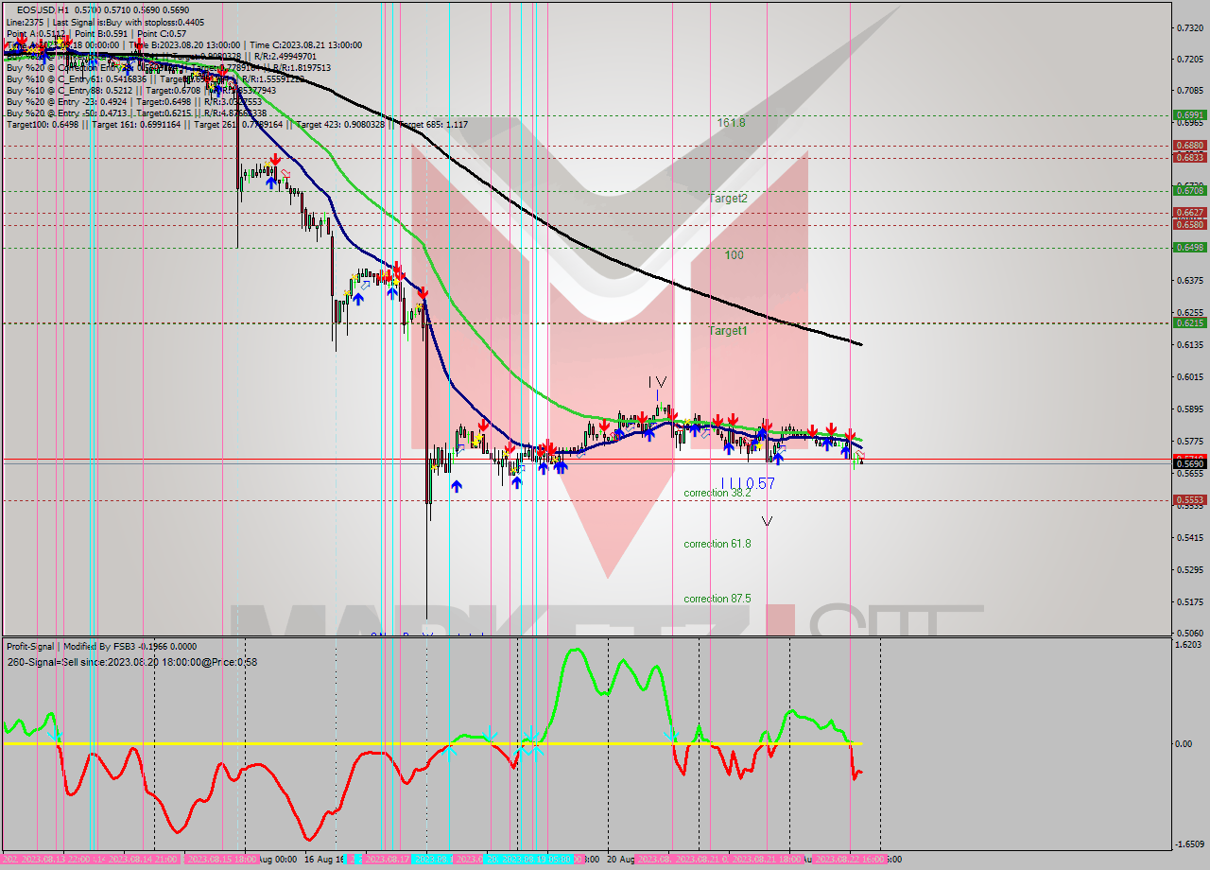Screen dimensions: 1210x870
Task: Select a blue buy arrow below the candles
Action: coord(456,486)
